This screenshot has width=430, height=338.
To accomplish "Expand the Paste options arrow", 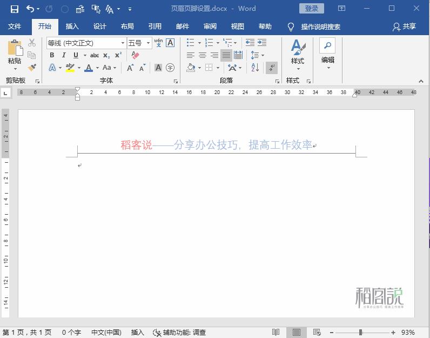I will click(15, 69).
